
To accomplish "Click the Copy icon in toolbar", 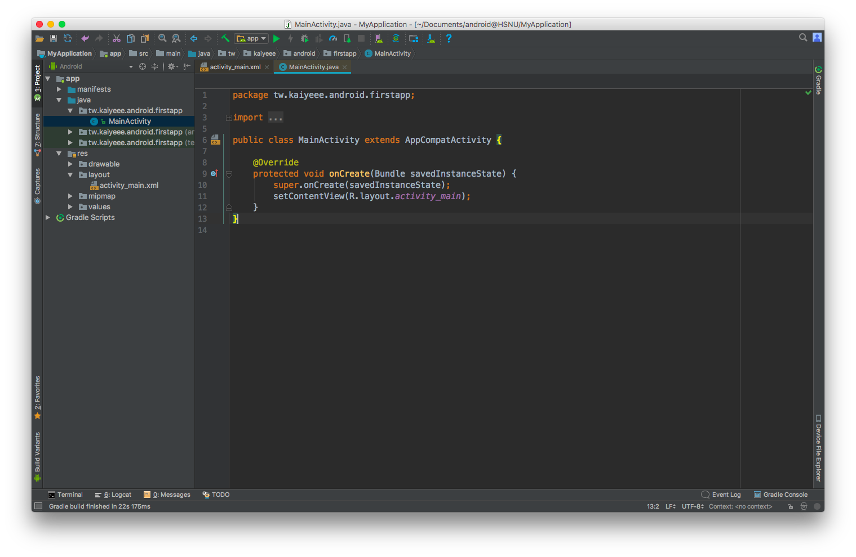I will (131, 38).
